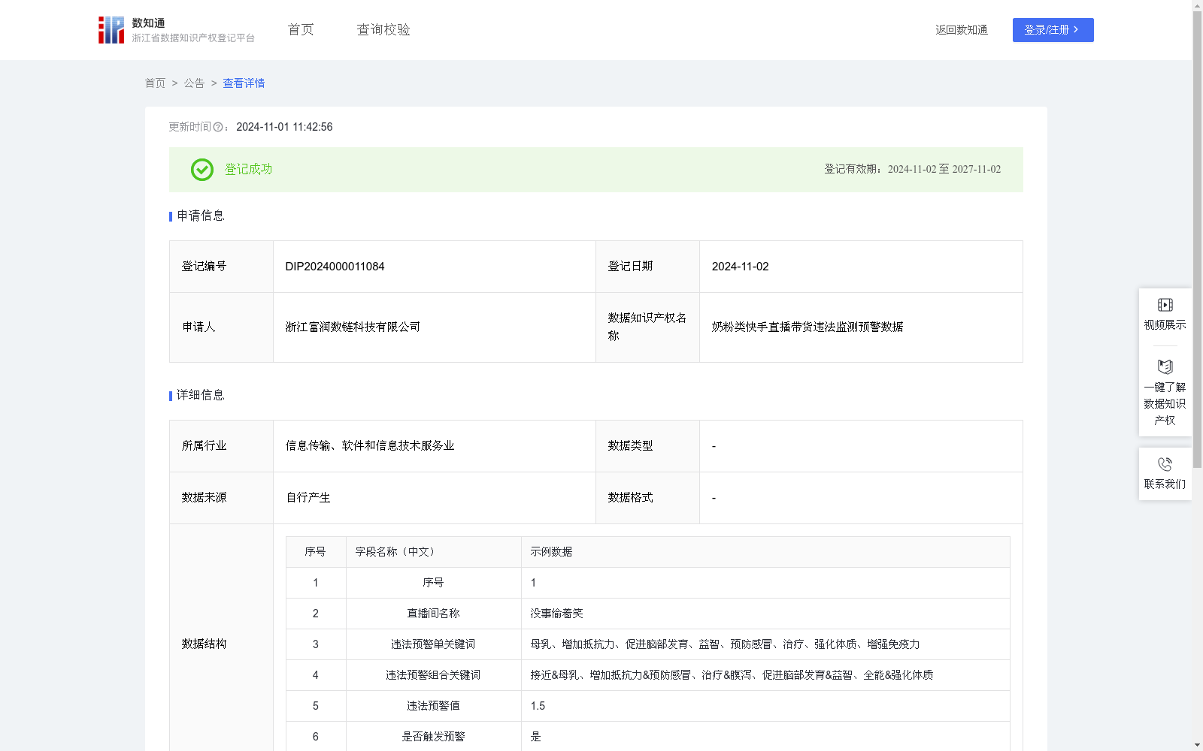
Task: Click 信息传输、软件和信息技术服务业 industry value
Action: 370,446
